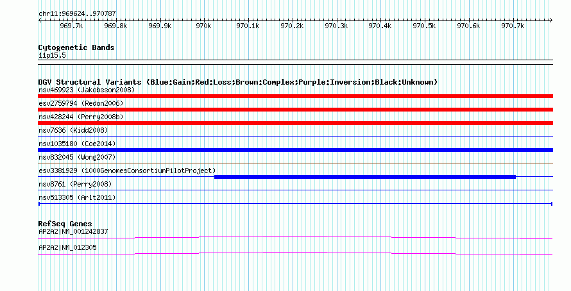571x291 pixels.
Task: Click the 969.7k ruler tick label
Action: (71, 26)
